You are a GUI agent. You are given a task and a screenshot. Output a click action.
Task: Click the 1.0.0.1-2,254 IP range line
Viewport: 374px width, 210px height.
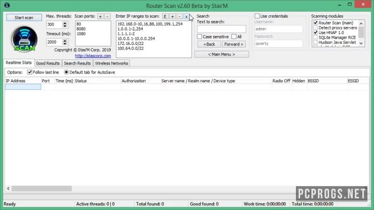130,29
